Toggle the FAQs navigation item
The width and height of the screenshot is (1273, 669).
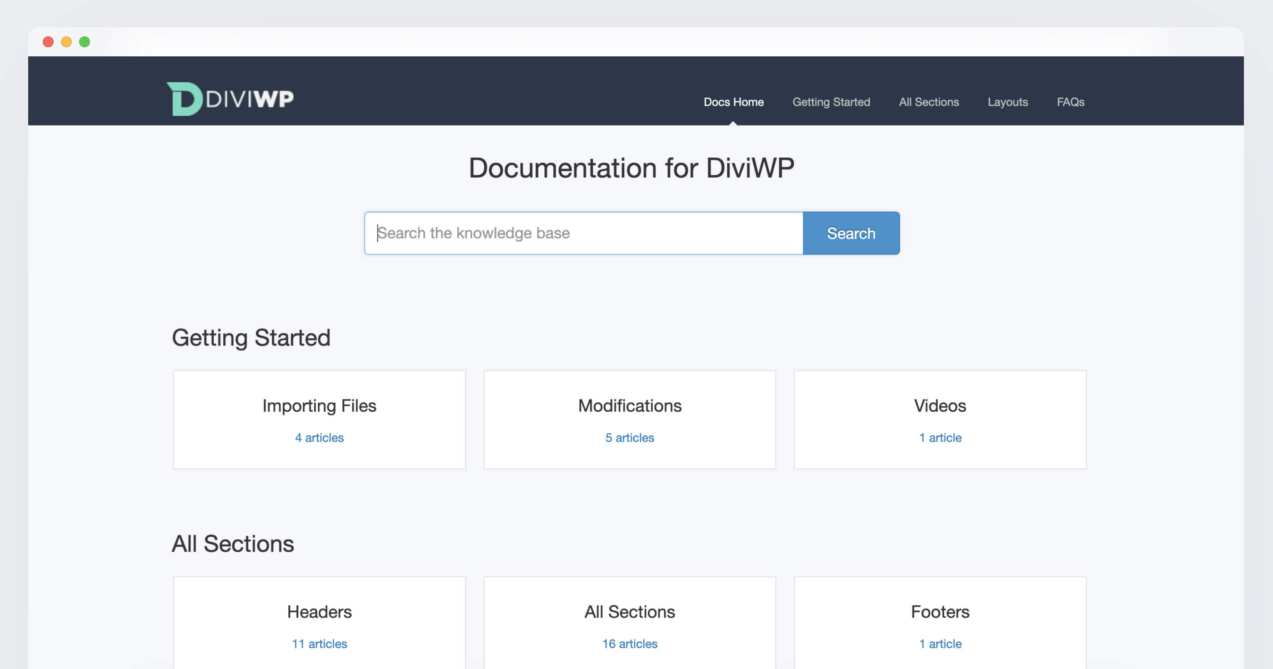(x=1070, y=102)
